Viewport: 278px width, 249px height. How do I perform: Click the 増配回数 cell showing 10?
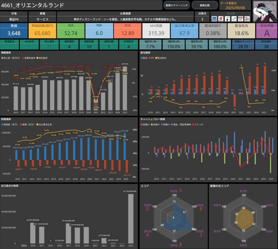(x=89, y=45)
